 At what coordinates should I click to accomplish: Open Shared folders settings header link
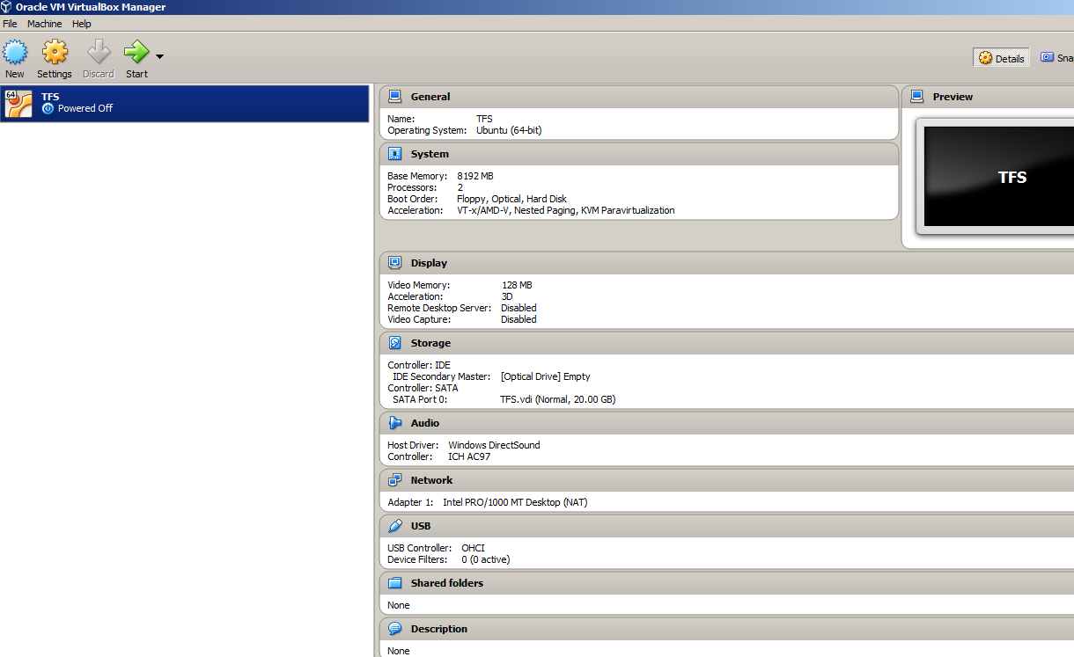point(447,583)
